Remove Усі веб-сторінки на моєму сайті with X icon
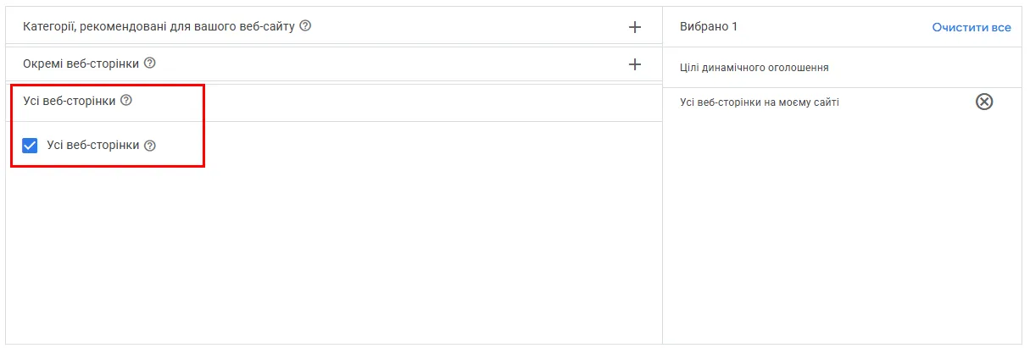 click(983, 102)
